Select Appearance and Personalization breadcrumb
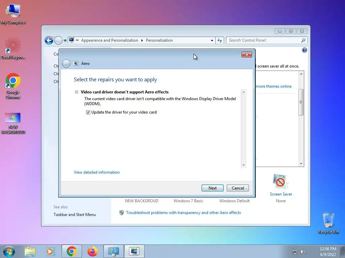Viewport: 345px width, 258px height. [x=109, y=40]
